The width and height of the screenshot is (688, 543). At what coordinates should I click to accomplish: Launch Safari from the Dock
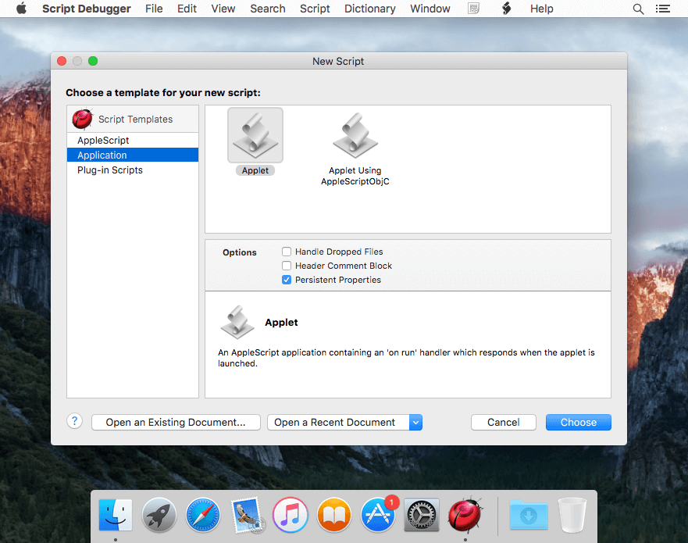[202, 515]
